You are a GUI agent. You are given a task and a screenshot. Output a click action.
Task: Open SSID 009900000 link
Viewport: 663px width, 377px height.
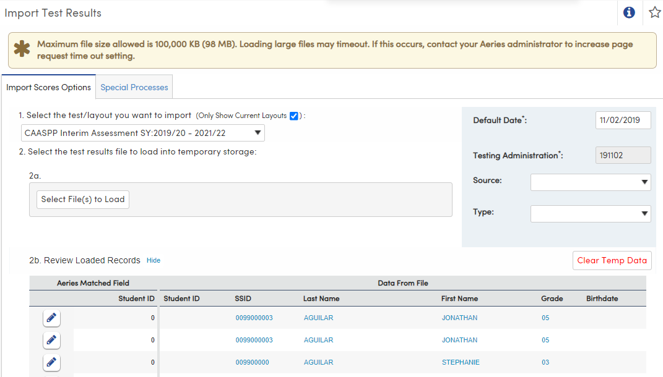253,362
